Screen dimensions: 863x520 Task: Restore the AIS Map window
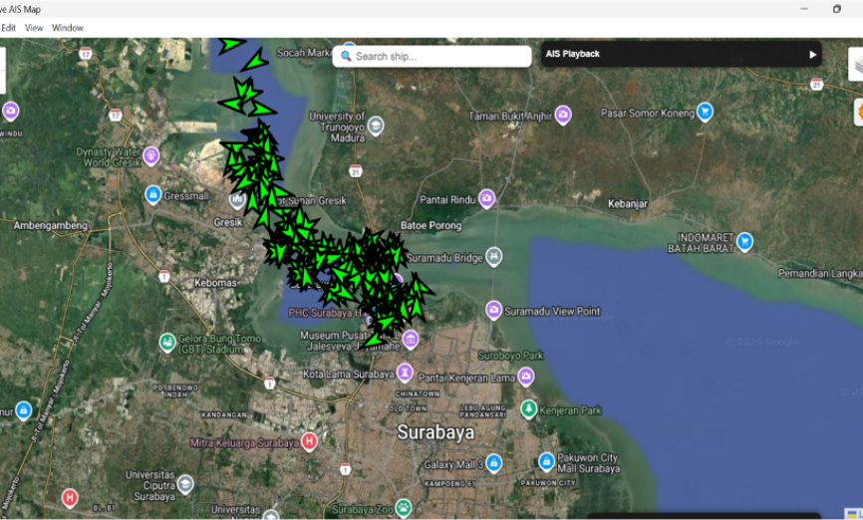pos(836,9)
